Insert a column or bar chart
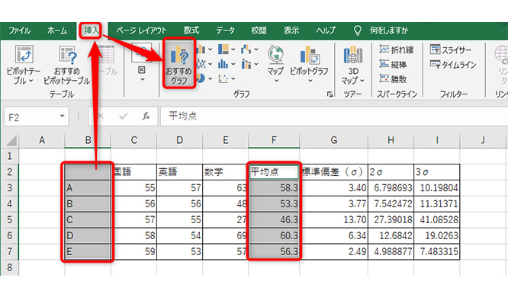This screenshot has width=508, height=297. click(x=201, y=49)
